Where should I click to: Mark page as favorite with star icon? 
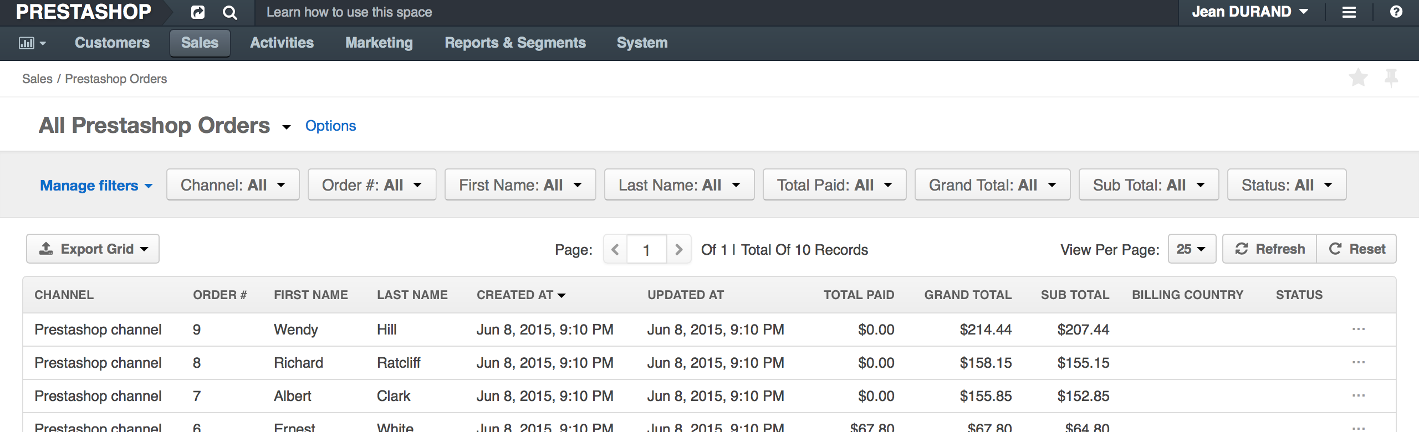pos(1359,78)
